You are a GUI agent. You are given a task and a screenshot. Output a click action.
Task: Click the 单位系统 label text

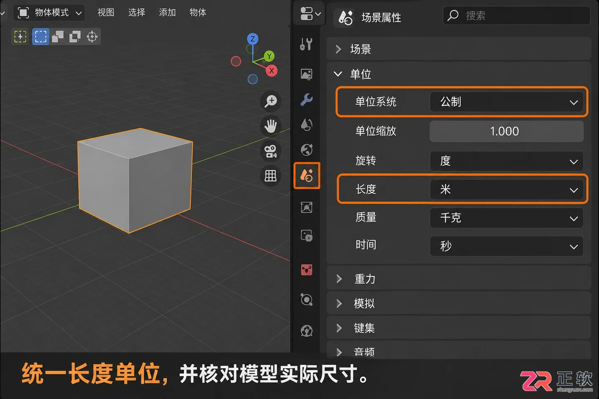point(376,102)
